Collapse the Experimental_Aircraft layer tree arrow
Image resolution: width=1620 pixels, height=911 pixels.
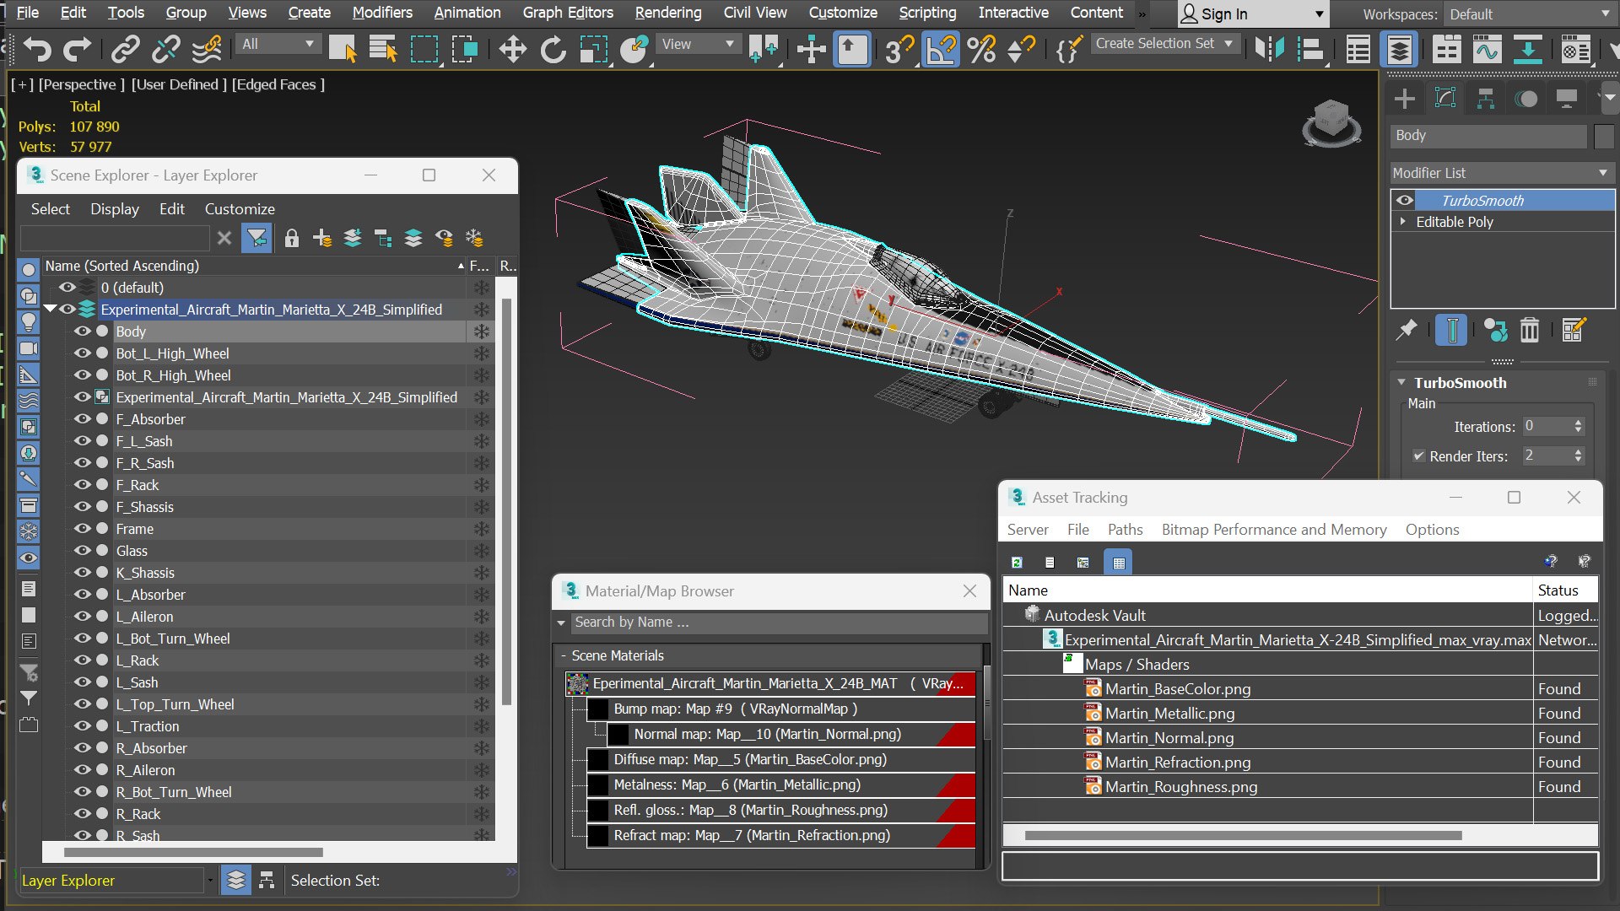point(50,310)
